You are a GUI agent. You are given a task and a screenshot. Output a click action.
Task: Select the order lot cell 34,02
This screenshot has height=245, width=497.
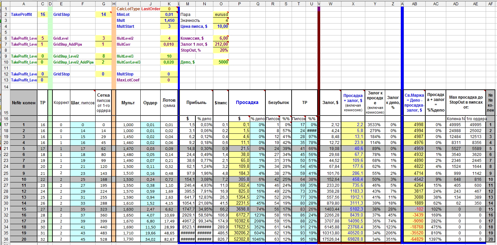[x=151, y=239]
